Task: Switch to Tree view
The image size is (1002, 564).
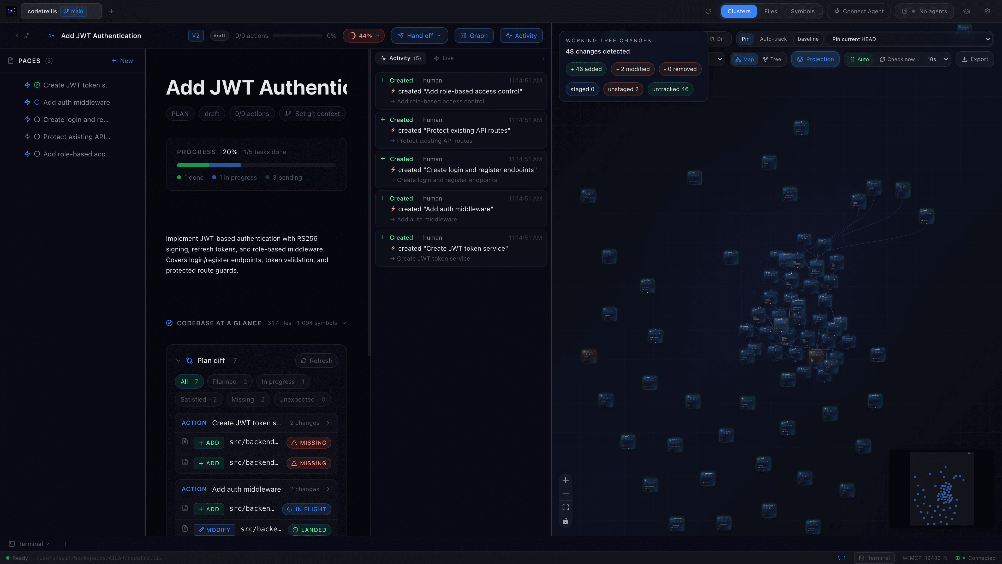Action: click(772, 59)
